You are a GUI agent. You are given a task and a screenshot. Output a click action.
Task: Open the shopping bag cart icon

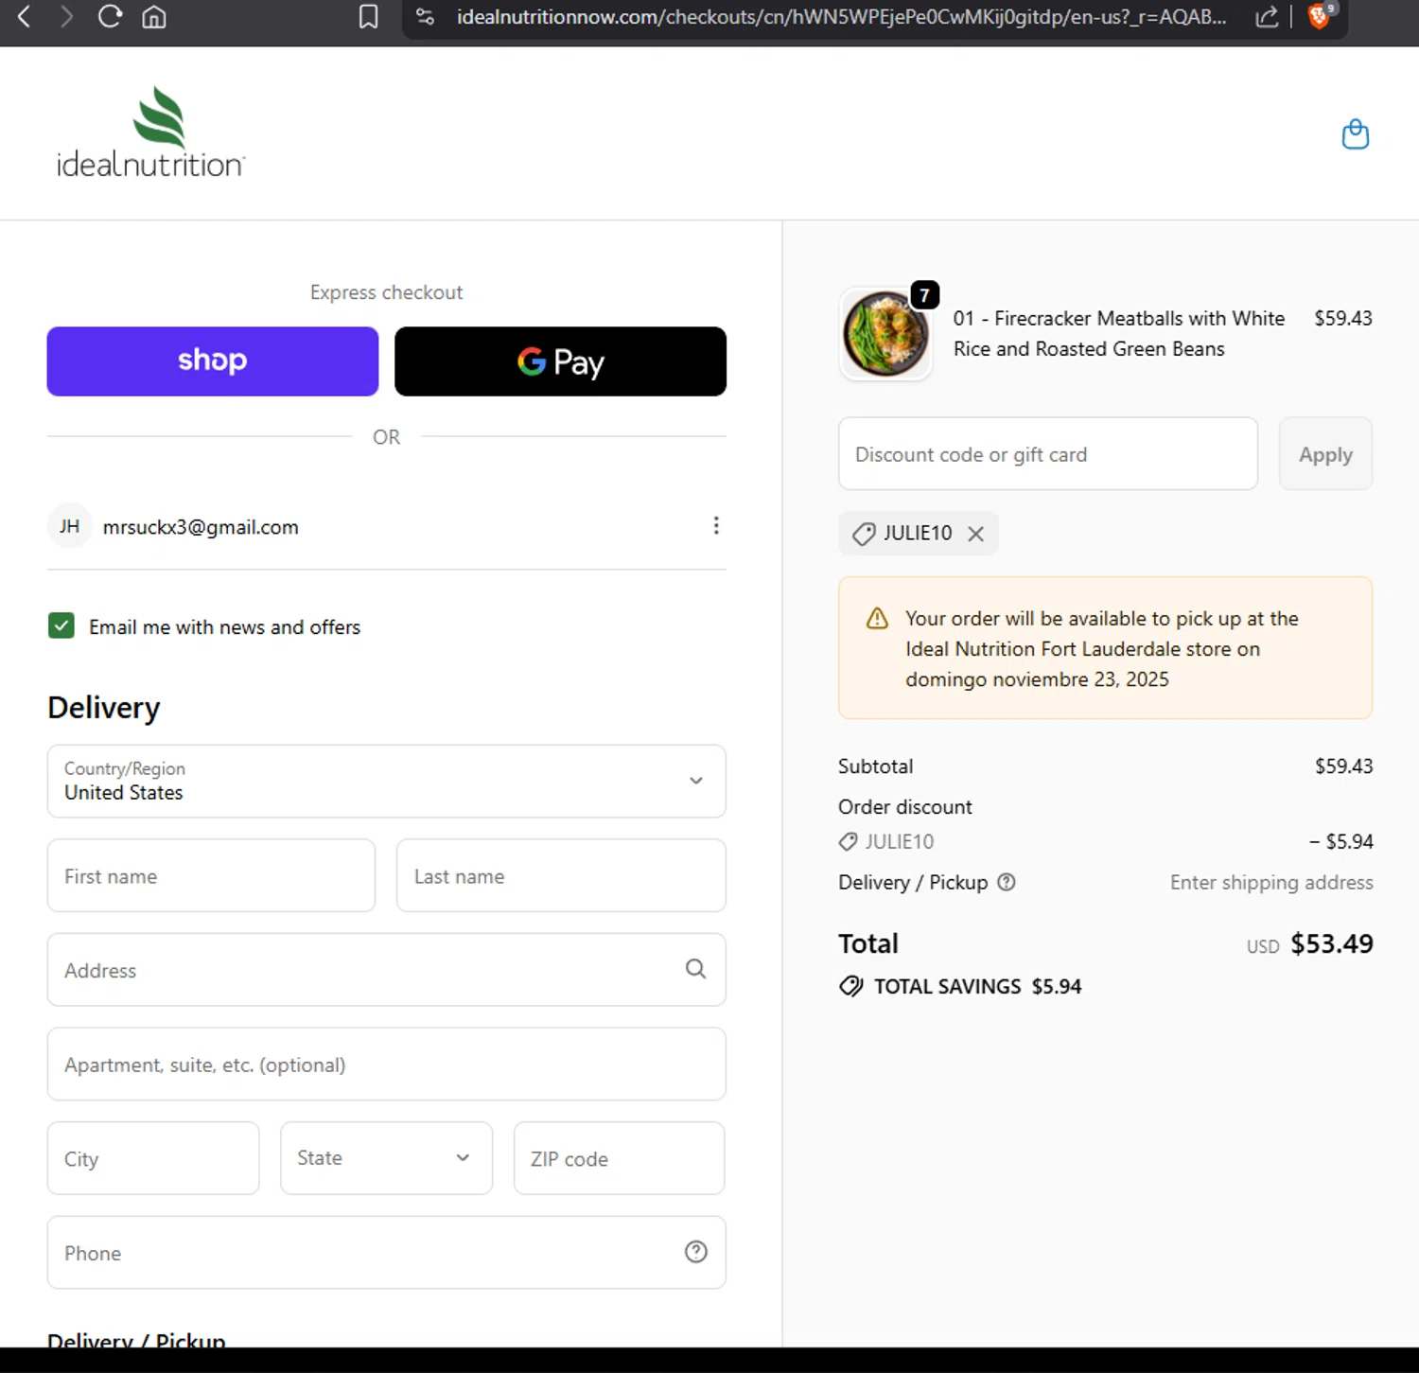coord(1355,134)
